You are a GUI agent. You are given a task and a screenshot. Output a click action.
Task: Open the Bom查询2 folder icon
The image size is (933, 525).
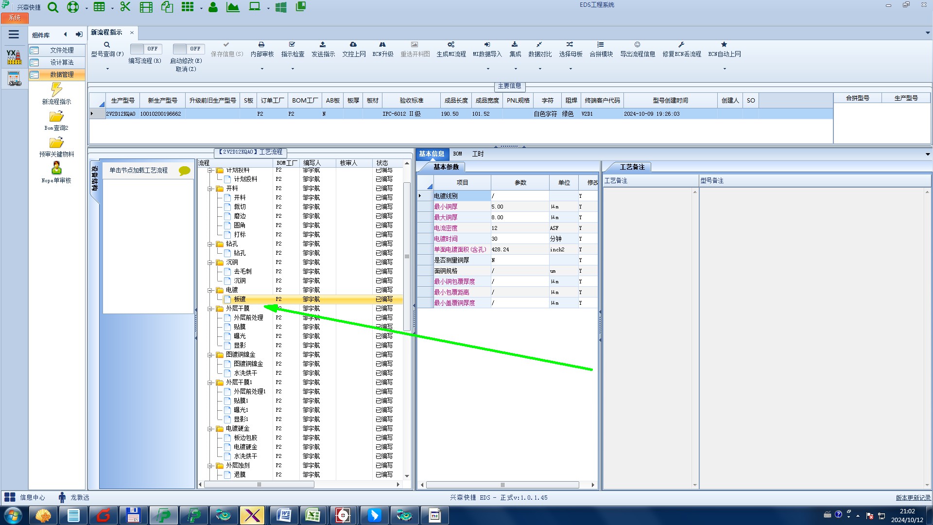point(56,117)
